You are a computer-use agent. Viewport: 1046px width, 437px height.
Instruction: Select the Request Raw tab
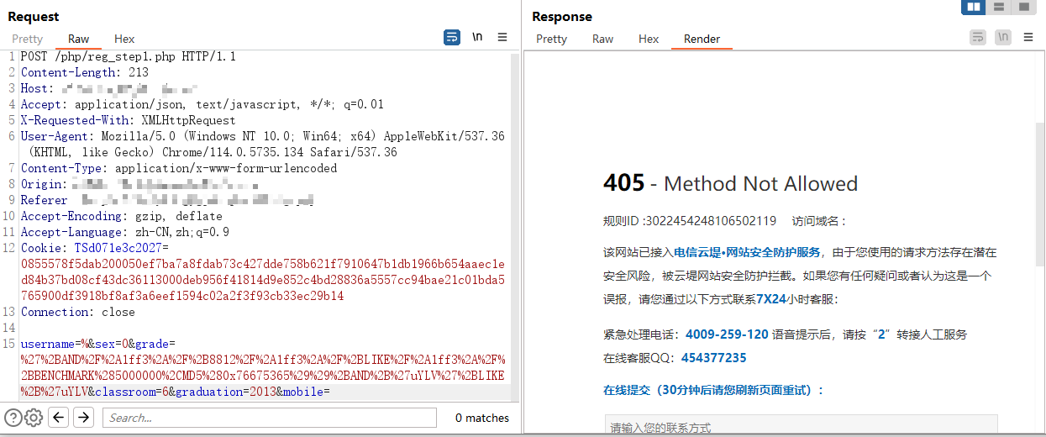pyautogui.click(x=79, y=39)
